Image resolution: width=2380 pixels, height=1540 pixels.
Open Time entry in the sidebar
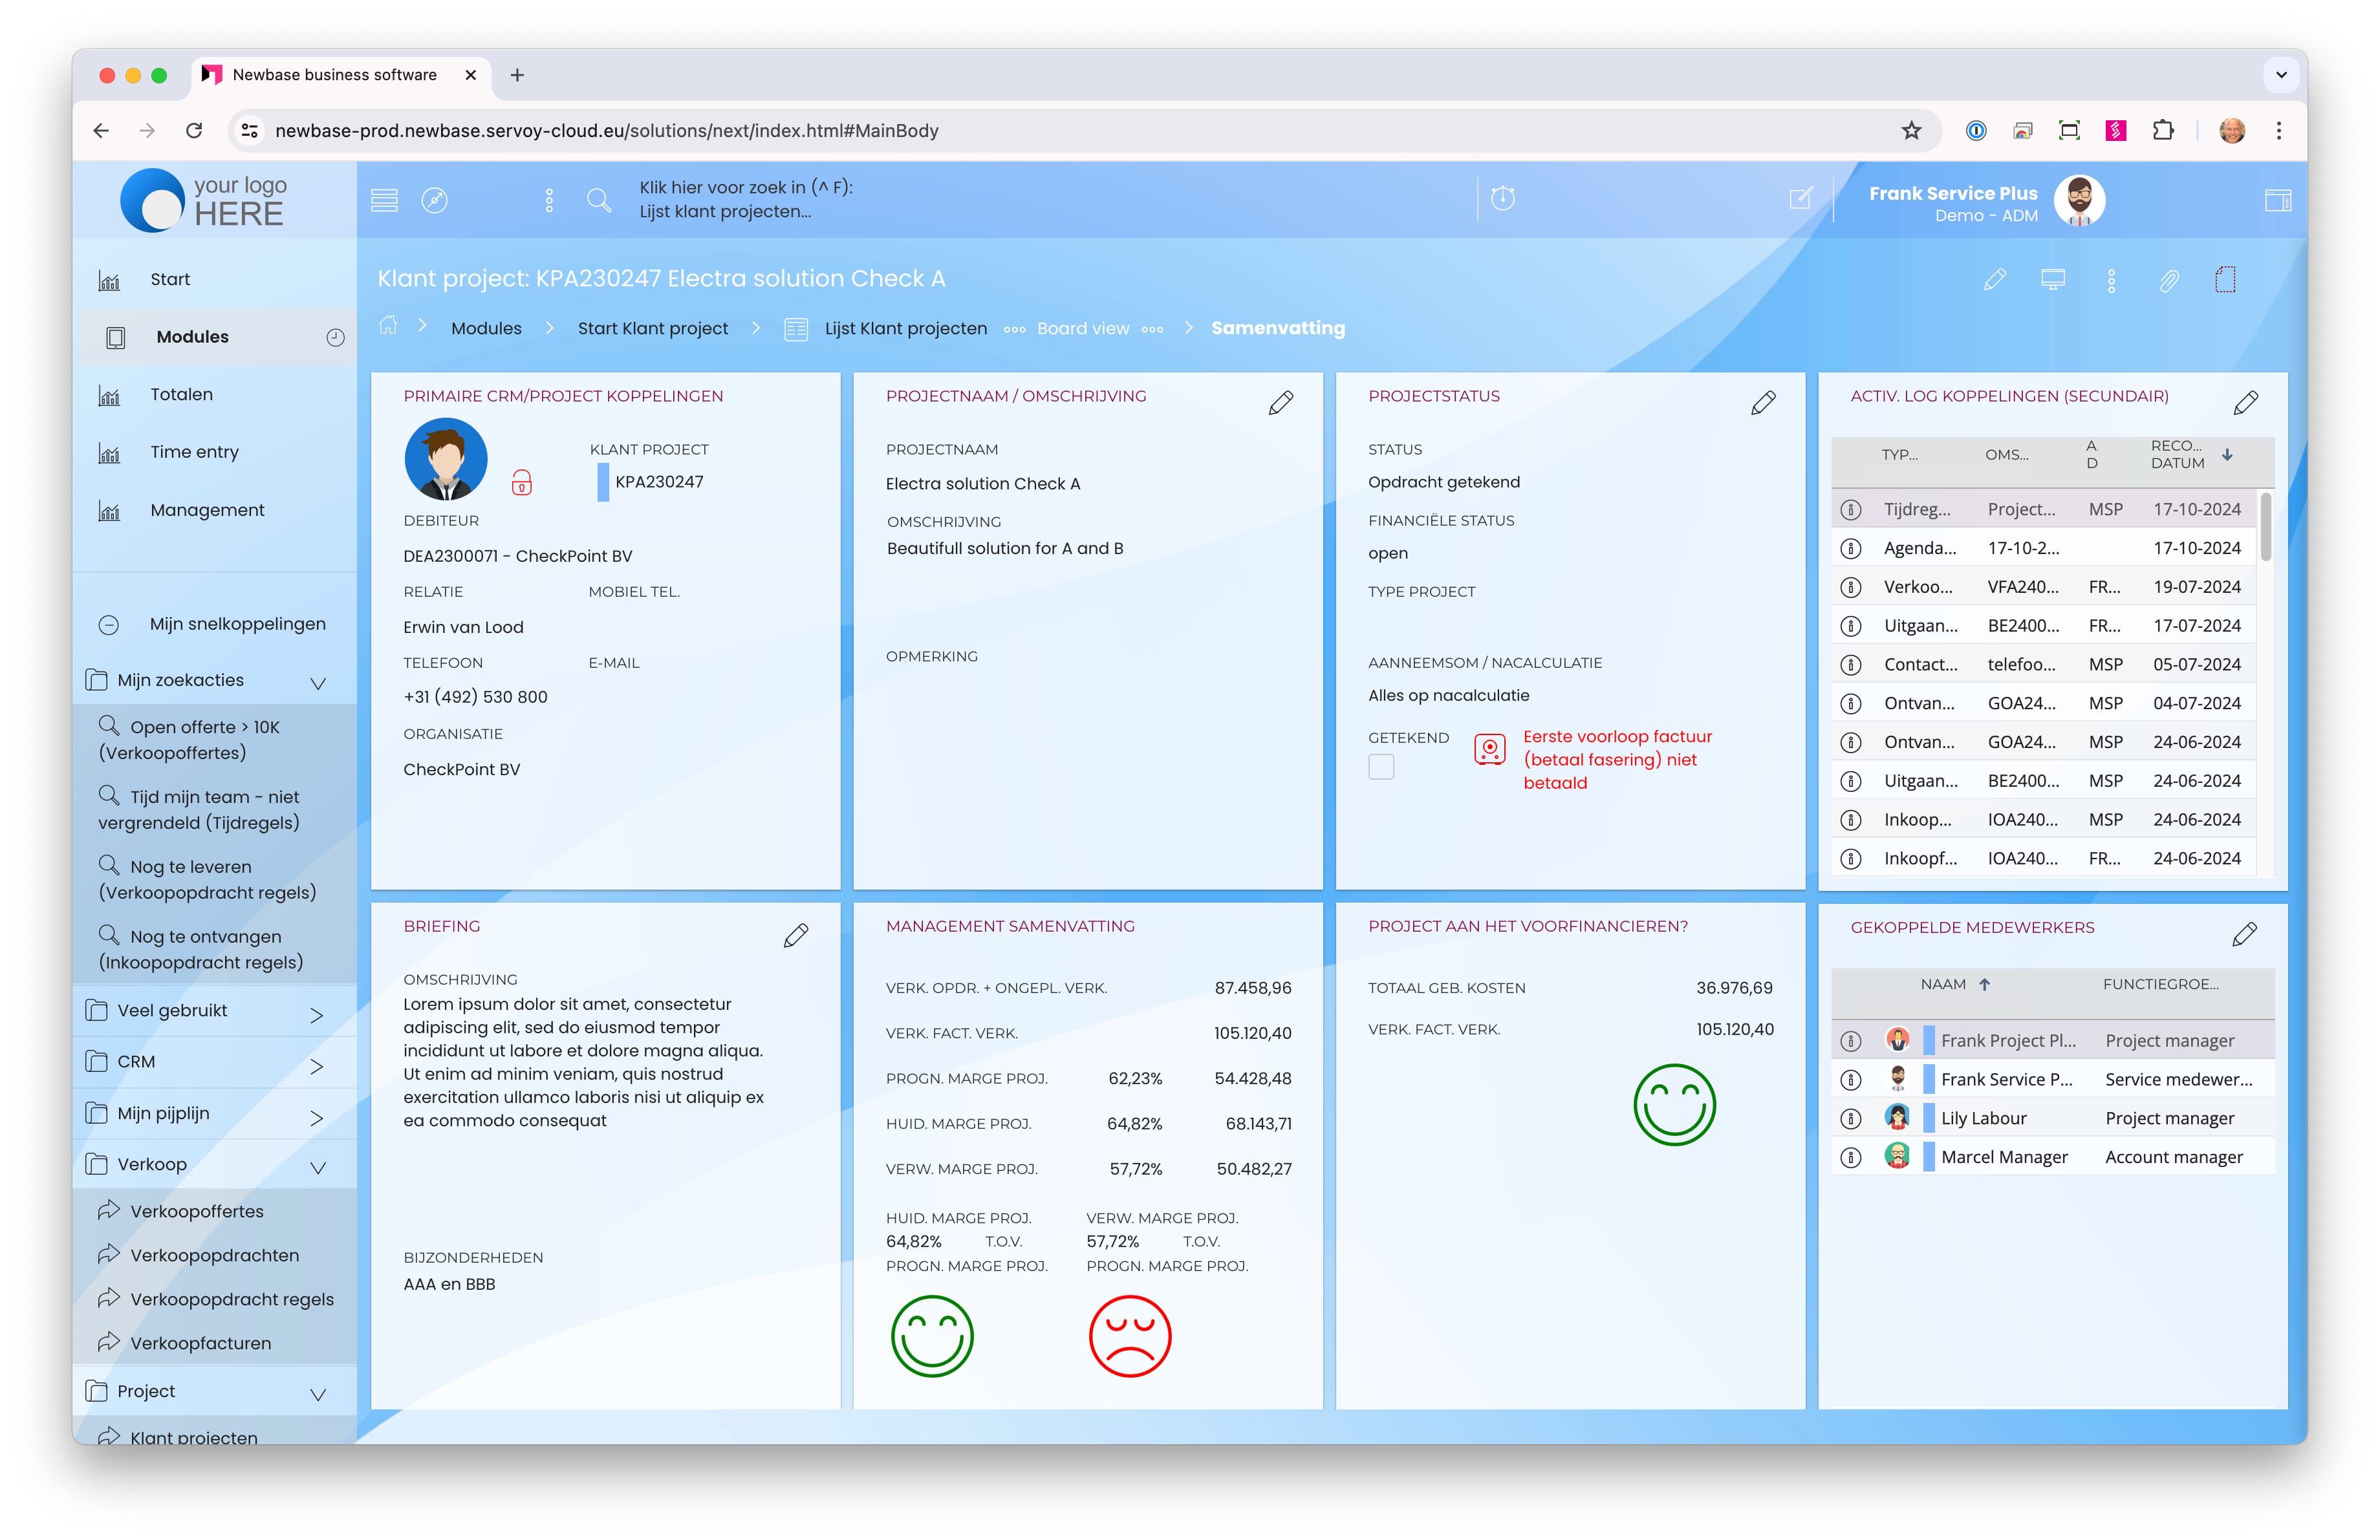point(194,453)
